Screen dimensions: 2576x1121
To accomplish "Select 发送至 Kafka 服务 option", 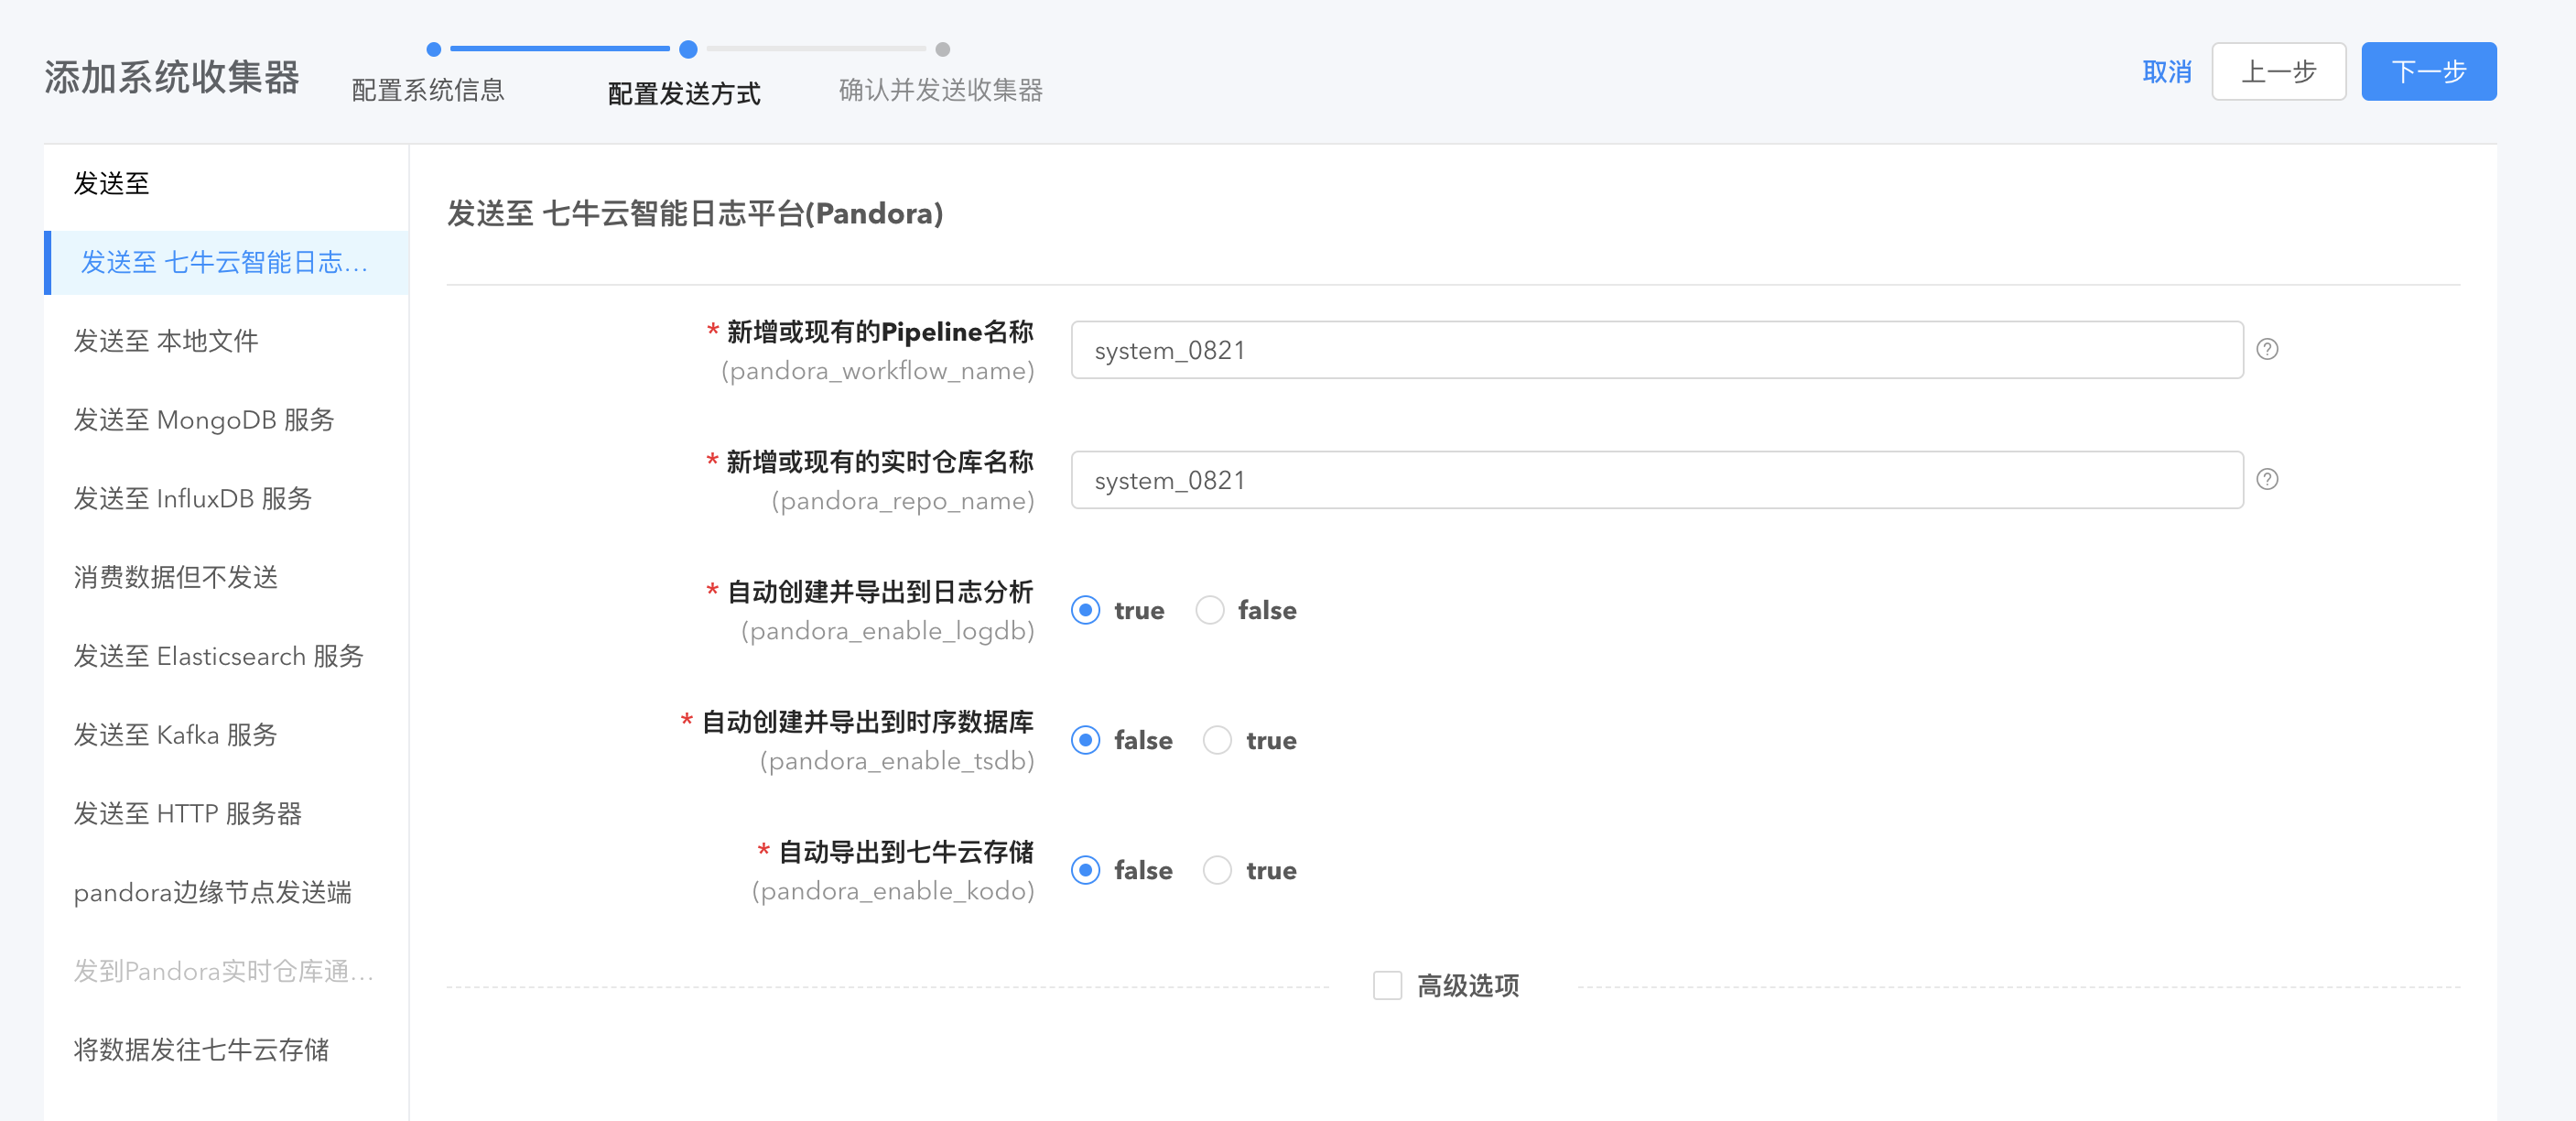I will [226, 735].
